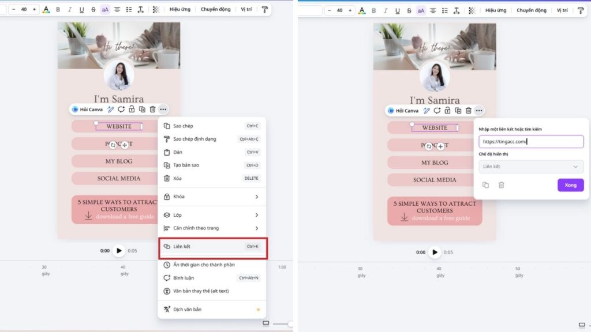Screen dimensions: 591x332
Task: Open the text alignment options
Action: [x=117, y=9]
